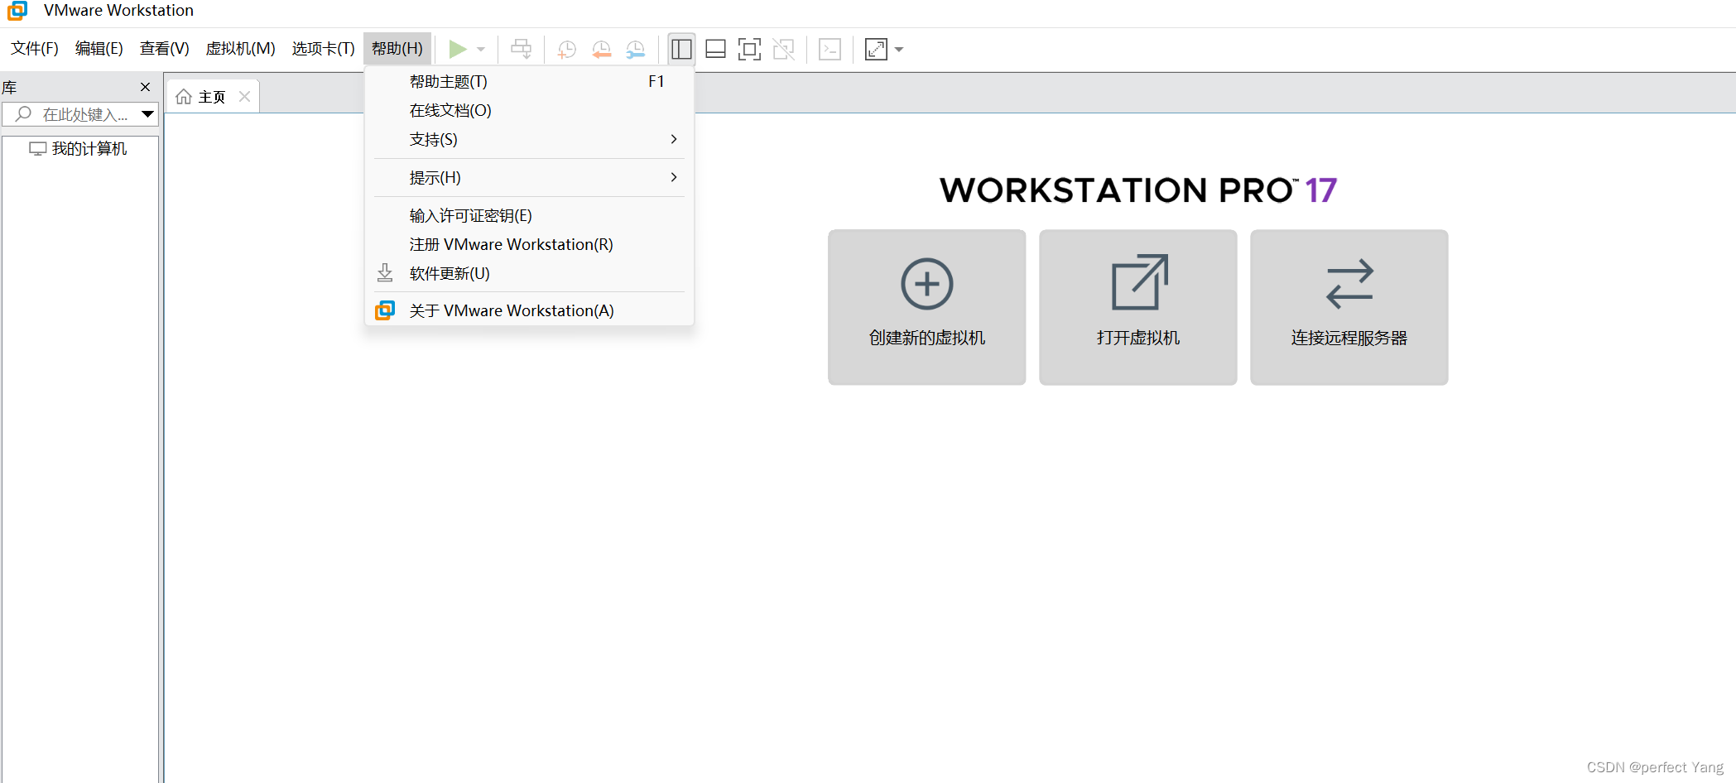Click the magnifier icon in library search

click(x=23, y=114)
